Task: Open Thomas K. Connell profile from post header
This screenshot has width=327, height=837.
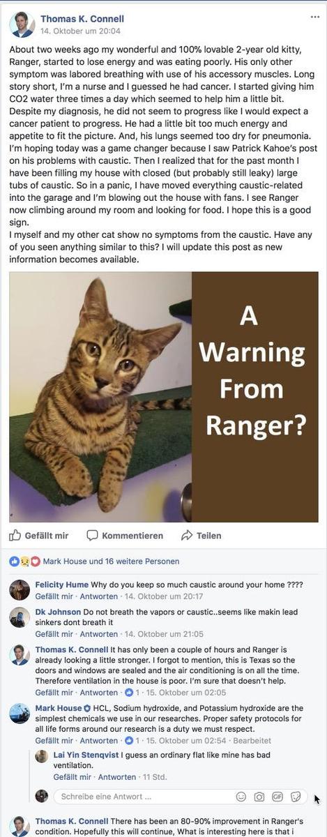Action: [82, 19]
